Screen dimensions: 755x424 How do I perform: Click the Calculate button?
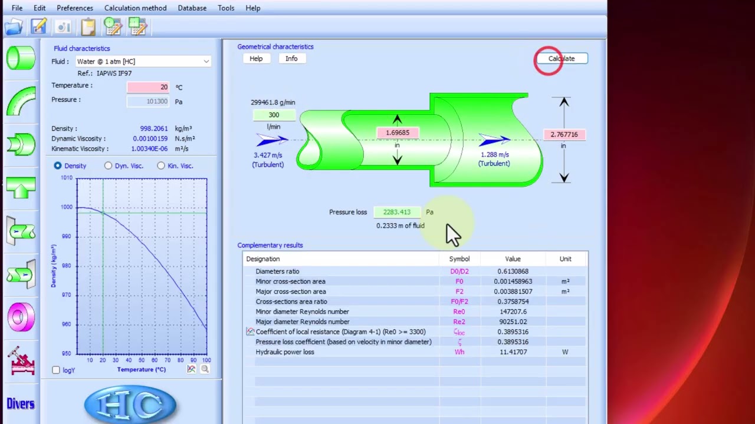(562, 58)
